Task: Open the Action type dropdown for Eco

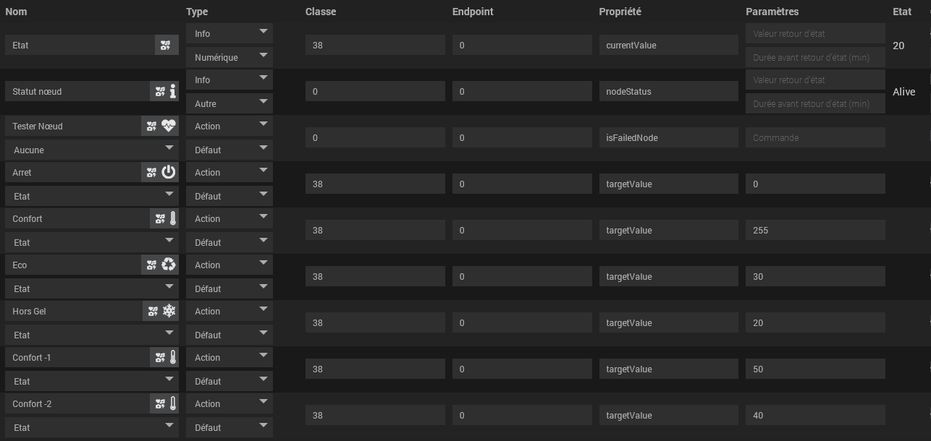Action: (229, 265)
